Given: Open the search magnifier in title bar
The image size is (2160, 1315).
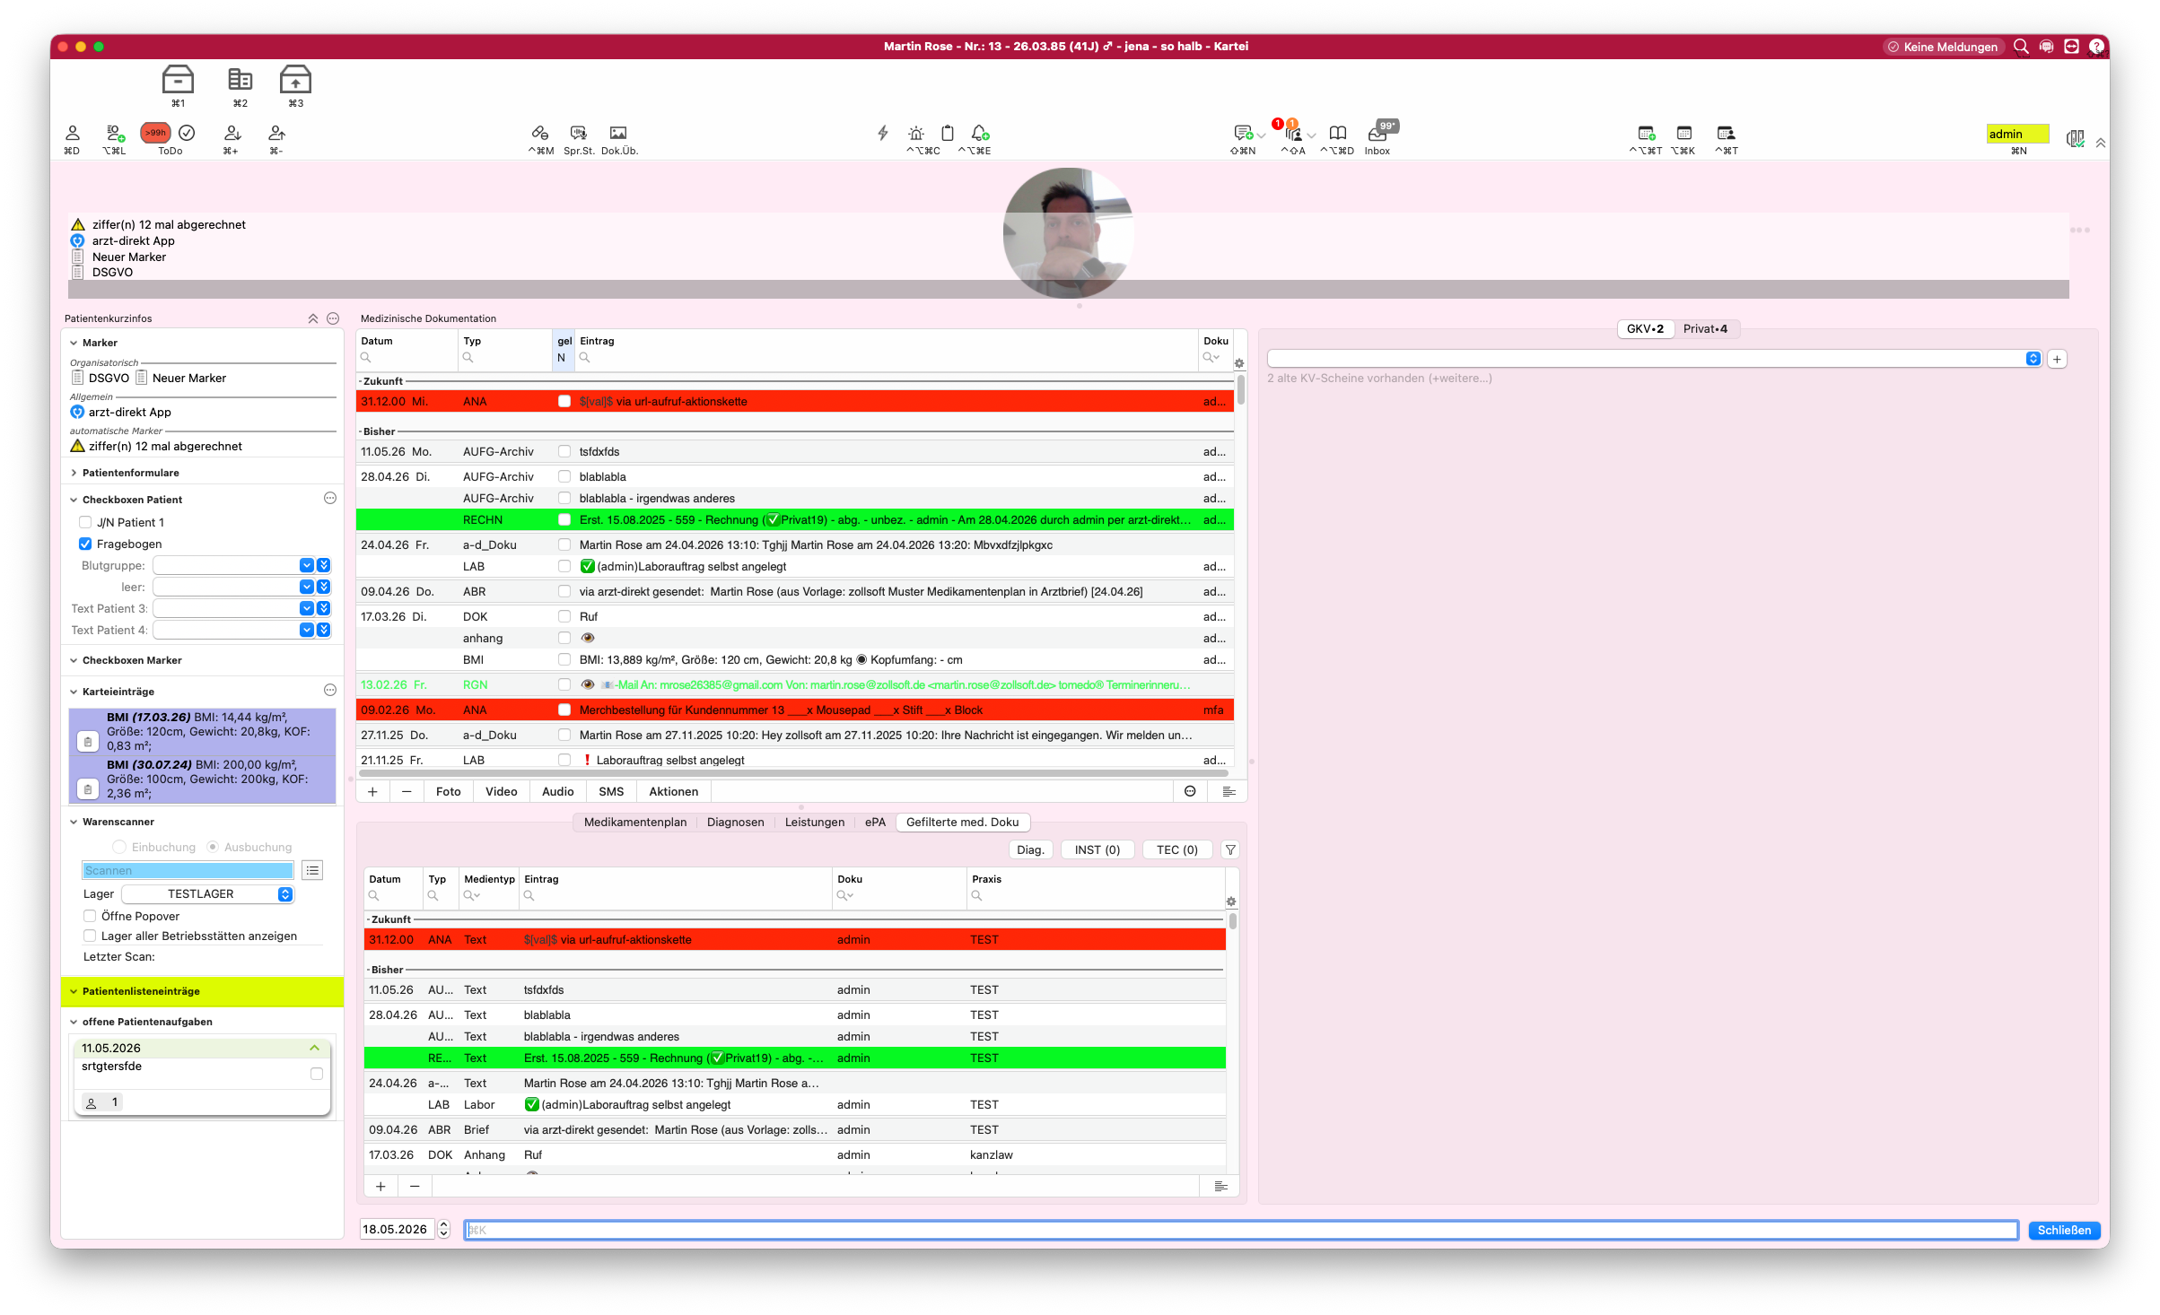Looking at the screenshot, I should (2021, 47).
